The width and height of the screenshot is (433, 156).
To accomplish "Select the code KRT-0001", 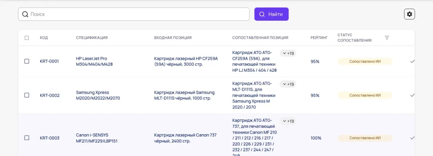I will 49,62.
